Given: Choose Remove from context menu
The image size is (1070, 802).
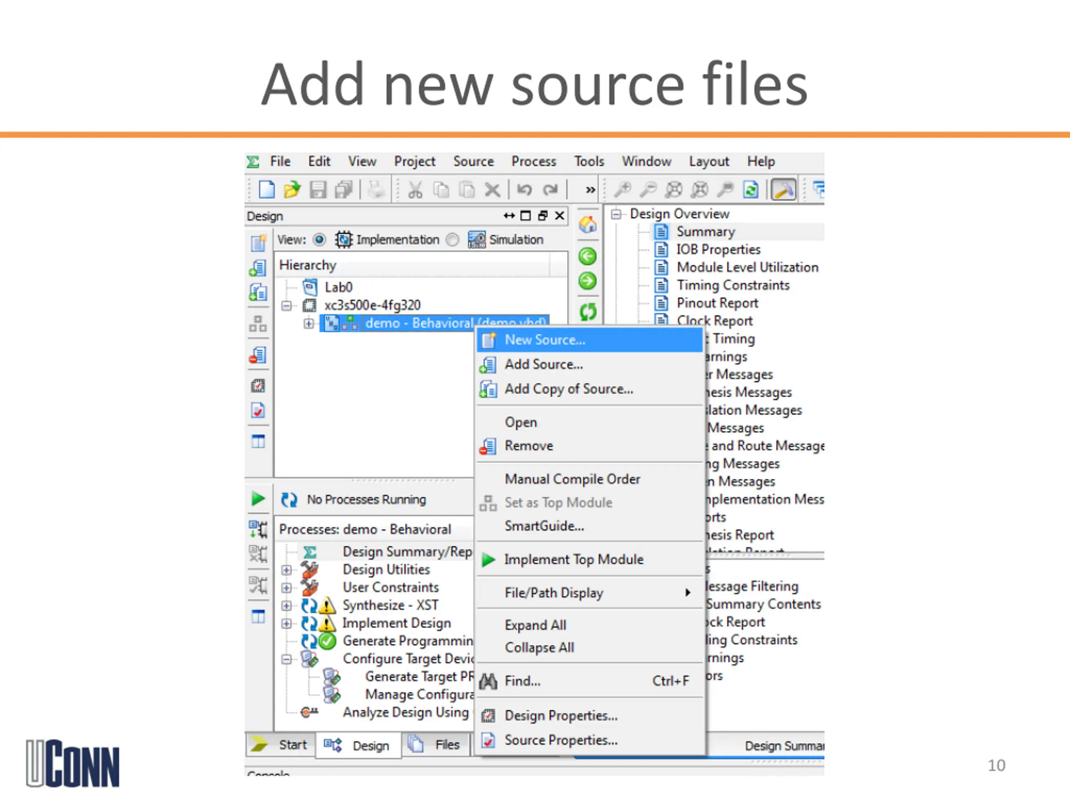Looking at the screenshot, I should coord(590,446).
